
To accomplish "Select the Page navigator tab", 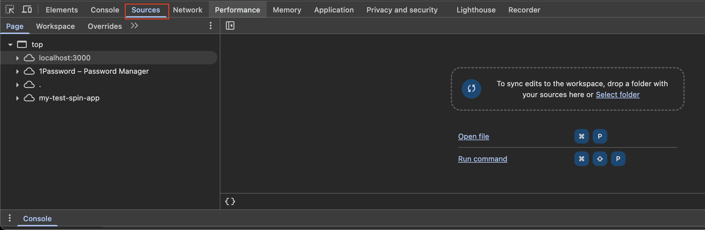I will click(15, 26).
